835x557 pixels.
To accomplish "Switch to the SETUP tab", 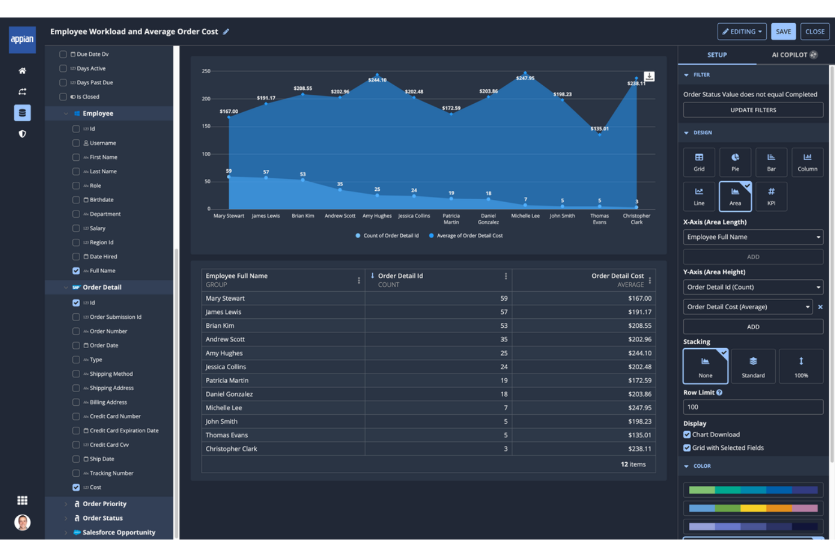I will [717, 55].
